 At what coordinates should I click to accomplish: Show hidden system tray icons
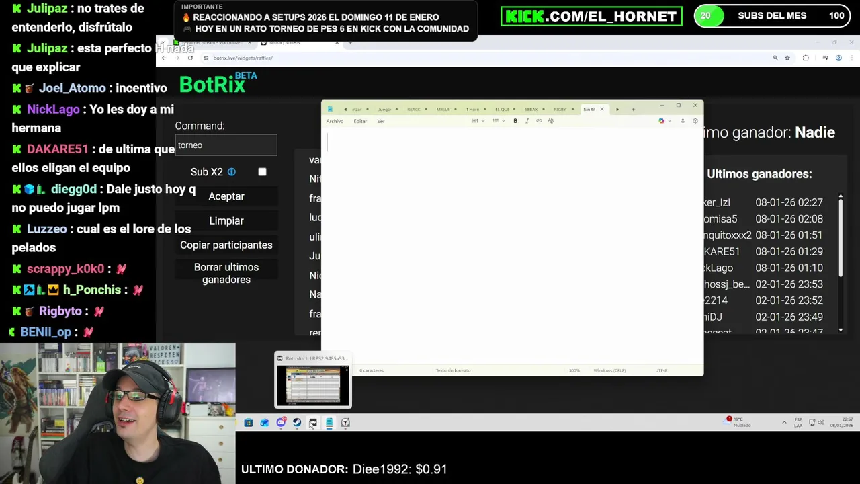click(784, 422)
